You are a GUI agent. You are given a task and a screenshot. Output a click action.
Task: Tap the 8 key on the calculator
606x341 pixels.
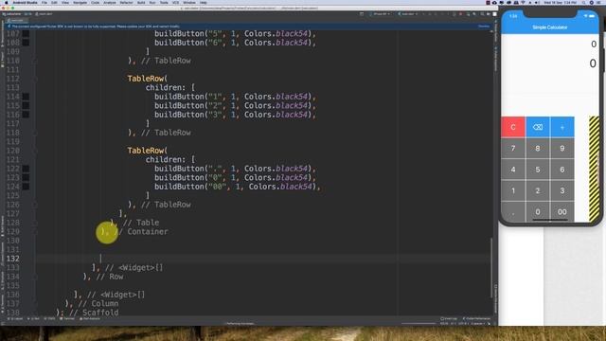[x=538, y=148]
